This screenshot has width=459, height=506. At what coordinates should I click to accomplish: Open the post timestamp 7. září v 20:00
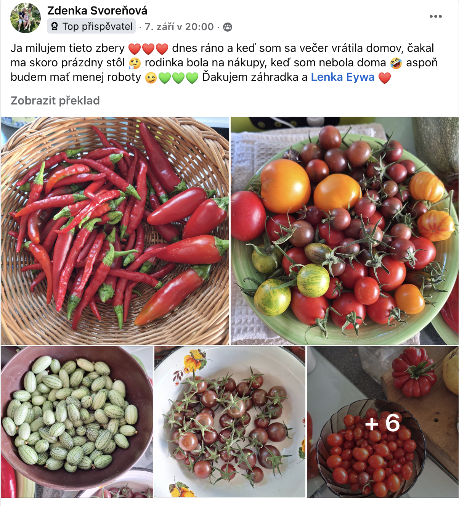179,27
